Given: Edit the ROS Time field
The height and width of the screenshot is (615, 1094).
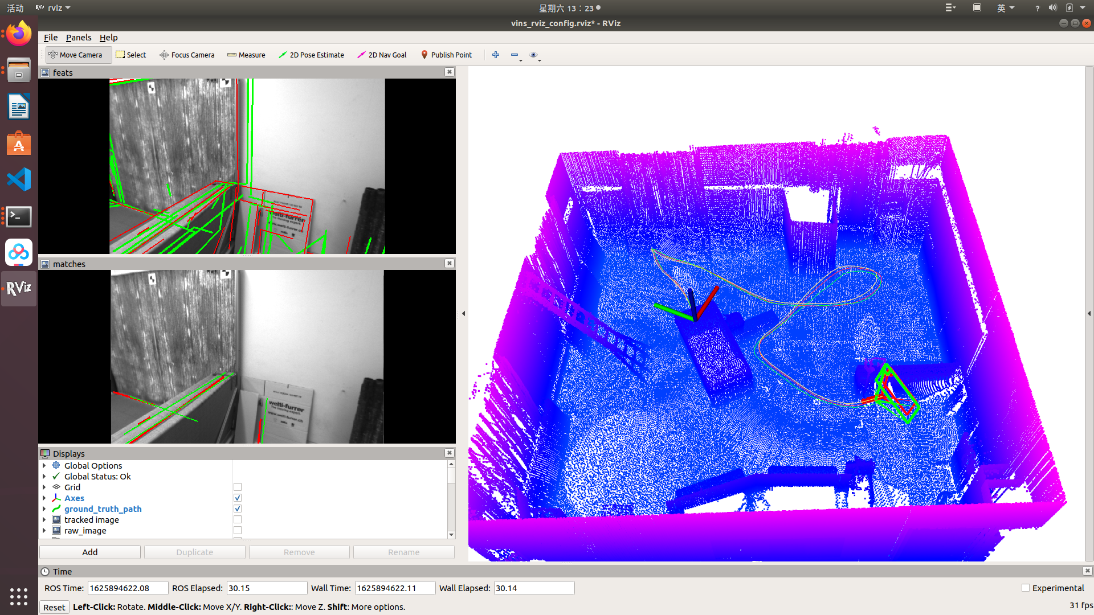Looking at the screenshot, I should 127,588.
